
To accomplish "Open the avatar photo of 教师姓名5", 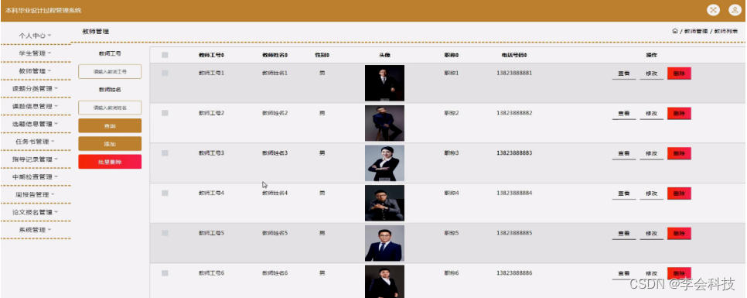I will click(x=384, y=243).
